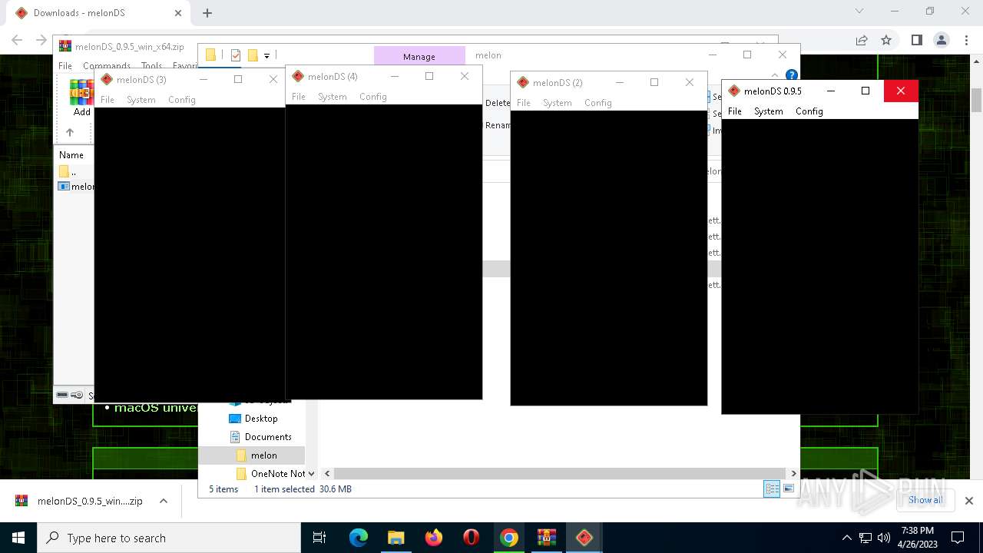The width and height of the screenshot is (983, 553).
Task: Open Chrome profile avatar
Action: (x=942, y=40)
